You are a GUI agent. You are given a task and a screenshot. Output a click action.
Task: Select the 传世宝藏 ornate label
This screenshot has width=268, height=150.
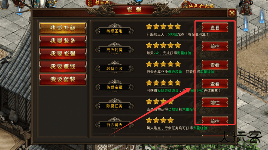tap(114, 87)
